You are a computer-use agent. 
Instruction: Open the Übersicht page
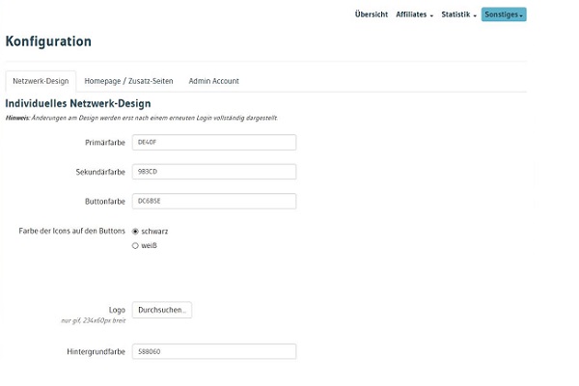(x=371, y=14)
